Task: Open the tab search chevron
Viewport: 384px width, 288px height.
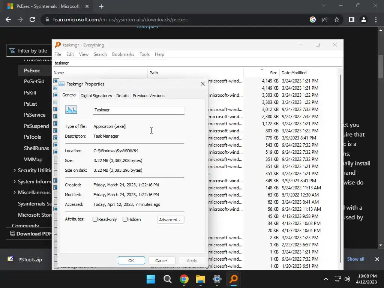Action: coord(324,5)
